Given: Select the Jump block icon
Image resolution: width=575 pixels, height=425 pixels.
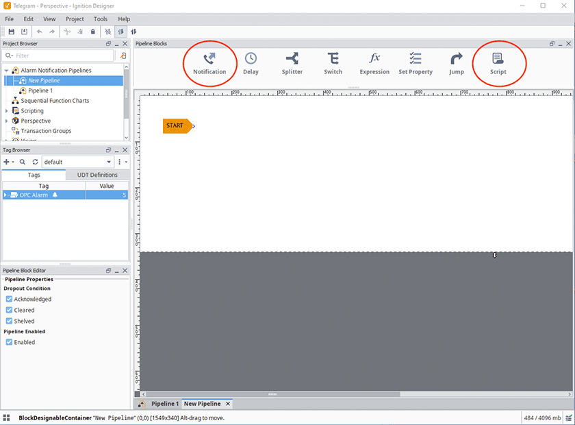Looking at the screenshot, I should [x=457, y=64].
